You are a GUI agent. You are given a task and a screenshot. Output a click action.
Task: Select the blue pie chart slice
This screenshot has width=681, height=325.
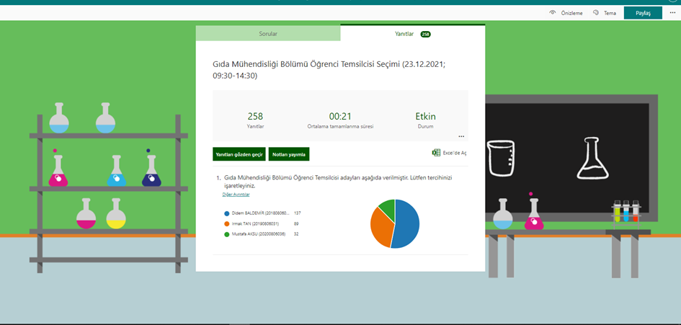pos(409,225)
